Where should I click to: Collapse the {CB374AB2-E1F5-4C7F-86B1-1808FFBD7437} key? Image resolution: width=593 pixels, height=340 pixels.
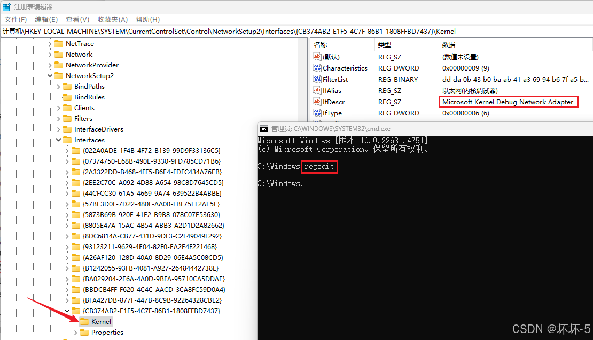(x=67, y=311)
